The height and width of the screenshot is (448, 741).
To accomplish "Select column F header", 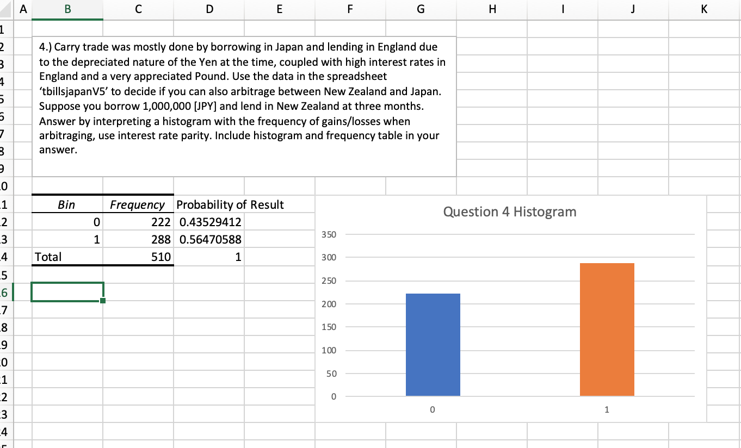I will point(350,10).
